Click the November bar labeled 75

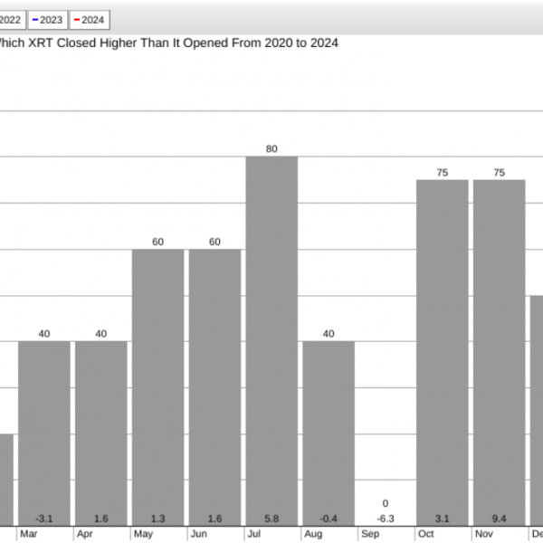(500, 353)
